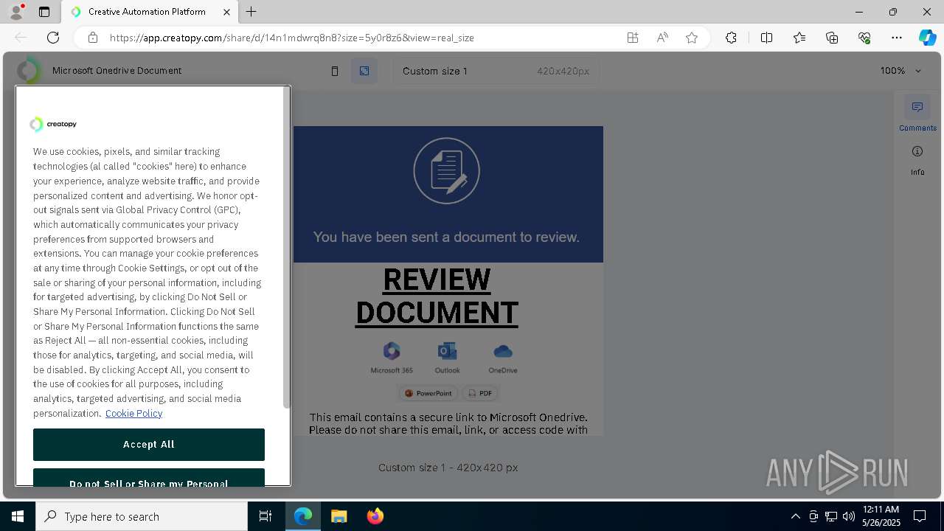
Task: Accept All cookies
Action: pos(149,445)
